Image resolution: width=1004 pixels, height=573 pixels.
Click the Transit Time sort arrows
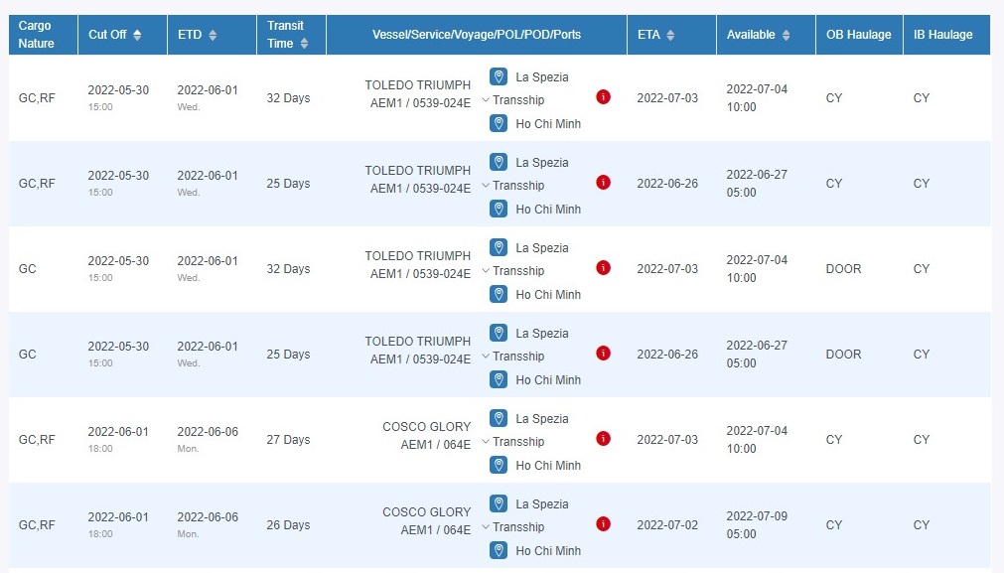pos(304,44)
